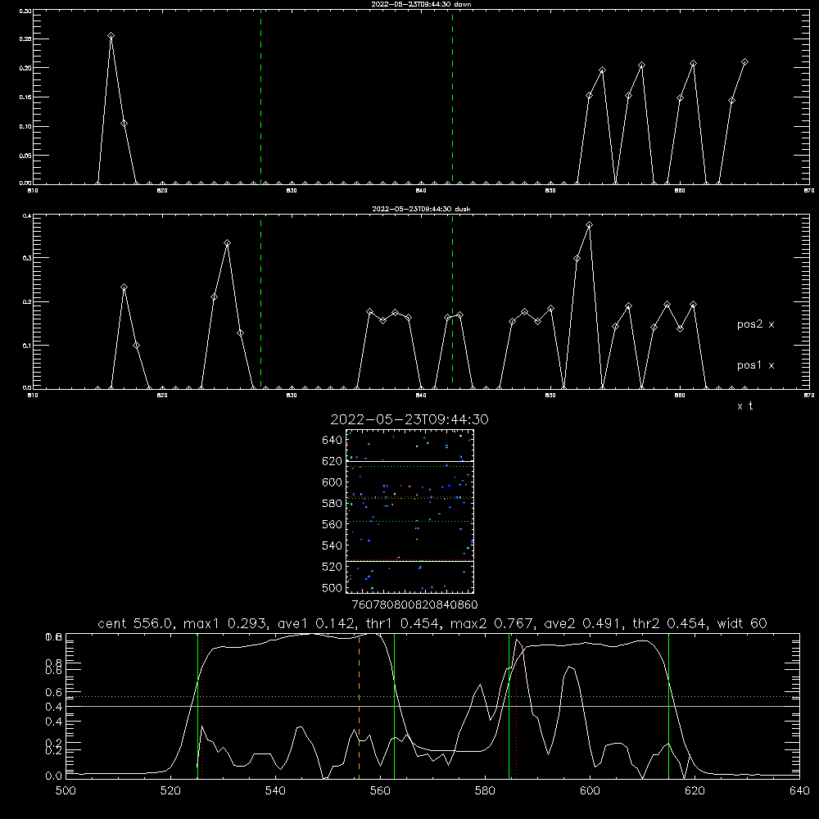This screenshot has width=819, height=819.
Task: Select the 0.25 peak diamond marker in dawn plot
Action: 111,35
